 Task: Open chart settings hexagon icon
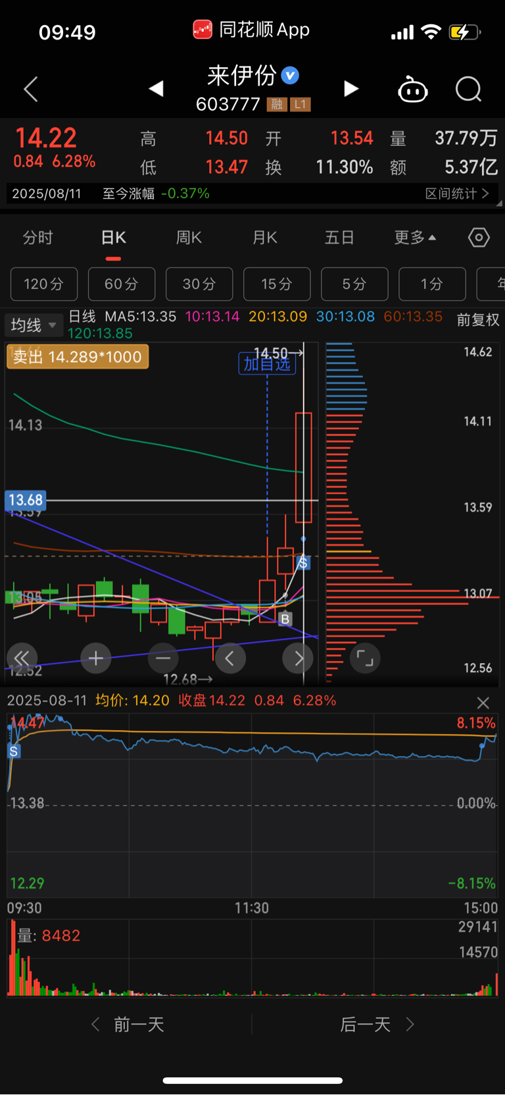479,238
